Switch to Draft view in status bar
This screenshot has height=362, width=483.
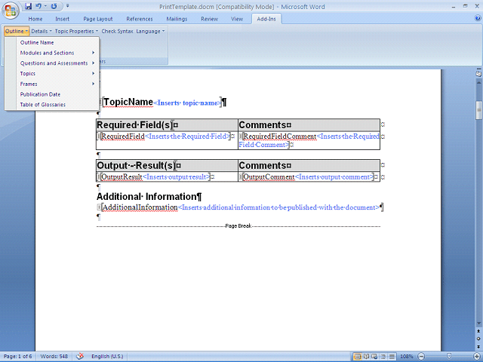[392, 357]
